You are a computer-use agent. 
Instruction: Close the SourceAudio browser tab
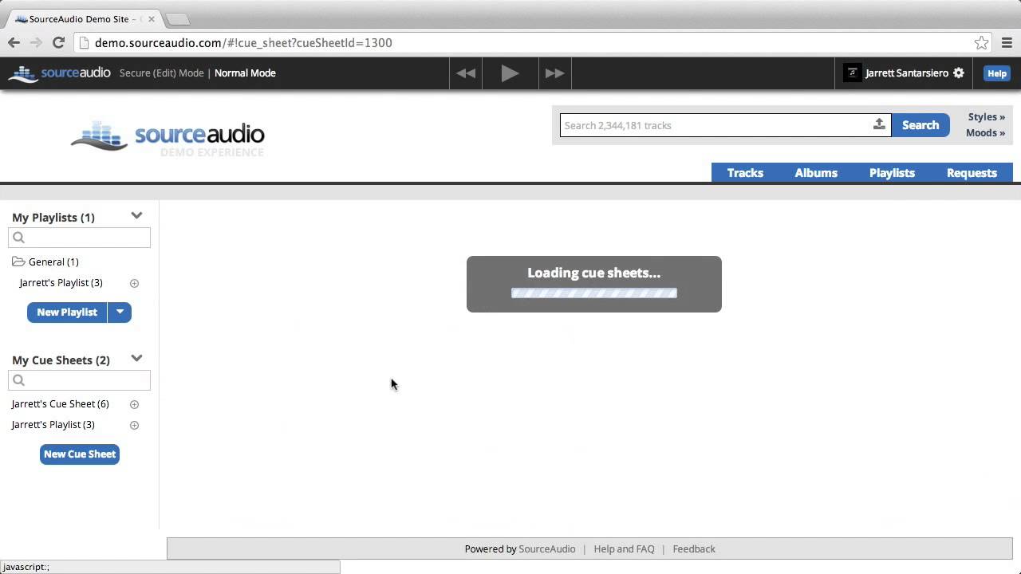pyautogui.click(x=152, y=19)
